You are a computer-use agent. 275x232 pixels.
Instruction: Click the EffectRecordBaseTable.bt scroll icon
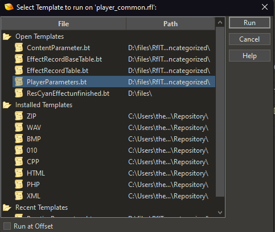tap(19, 59)
